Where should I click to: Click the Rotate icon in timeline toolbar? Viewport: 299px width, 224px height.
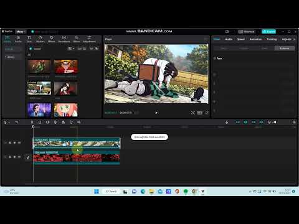[x=71, y=122]
